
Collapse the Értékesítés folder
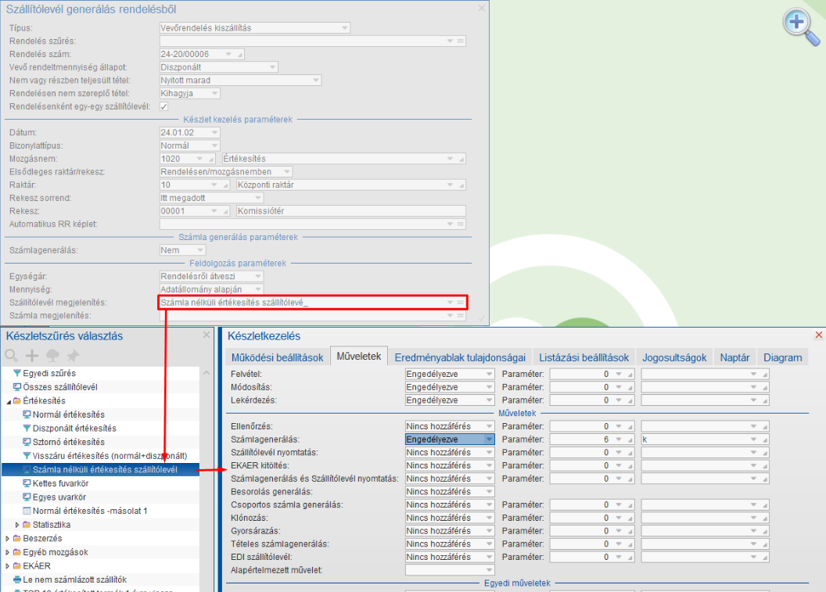coord(8,401)
